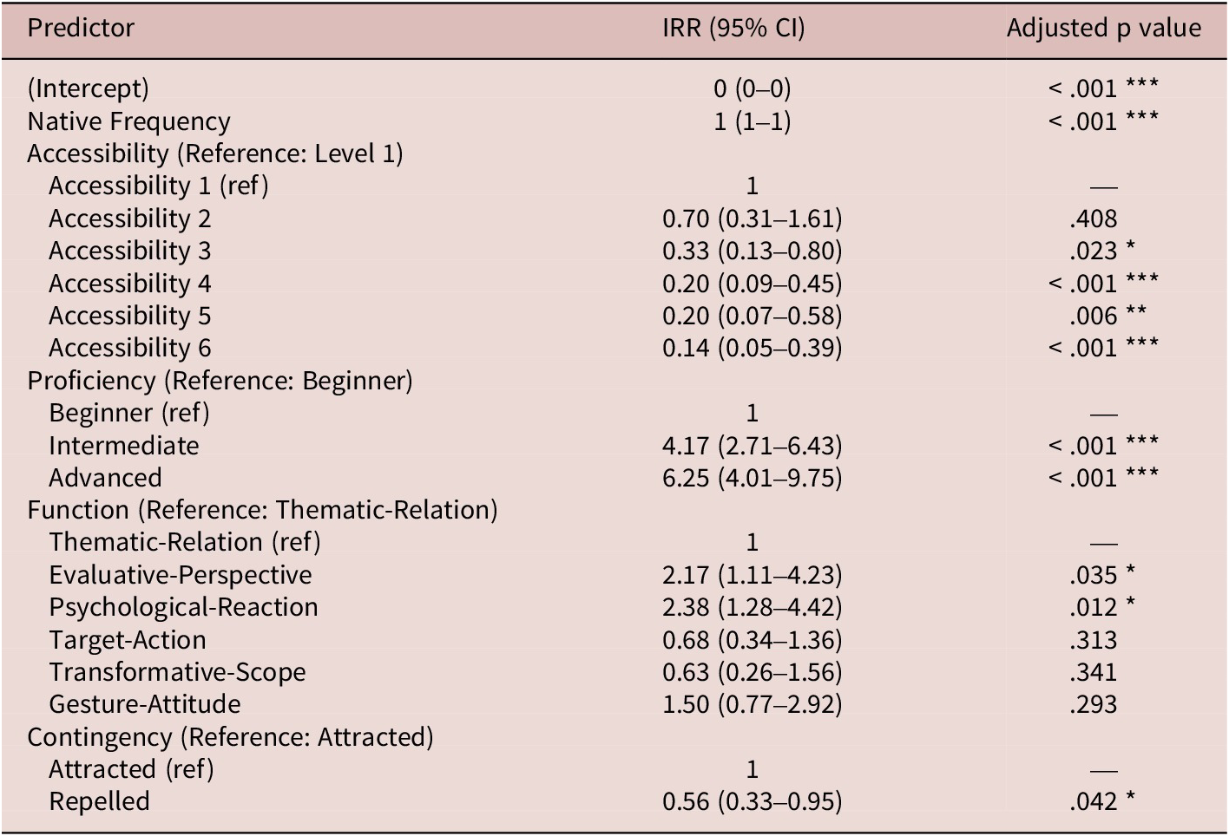Click the Contingency (Reference: Attracted) group heading

pos(230,737)
